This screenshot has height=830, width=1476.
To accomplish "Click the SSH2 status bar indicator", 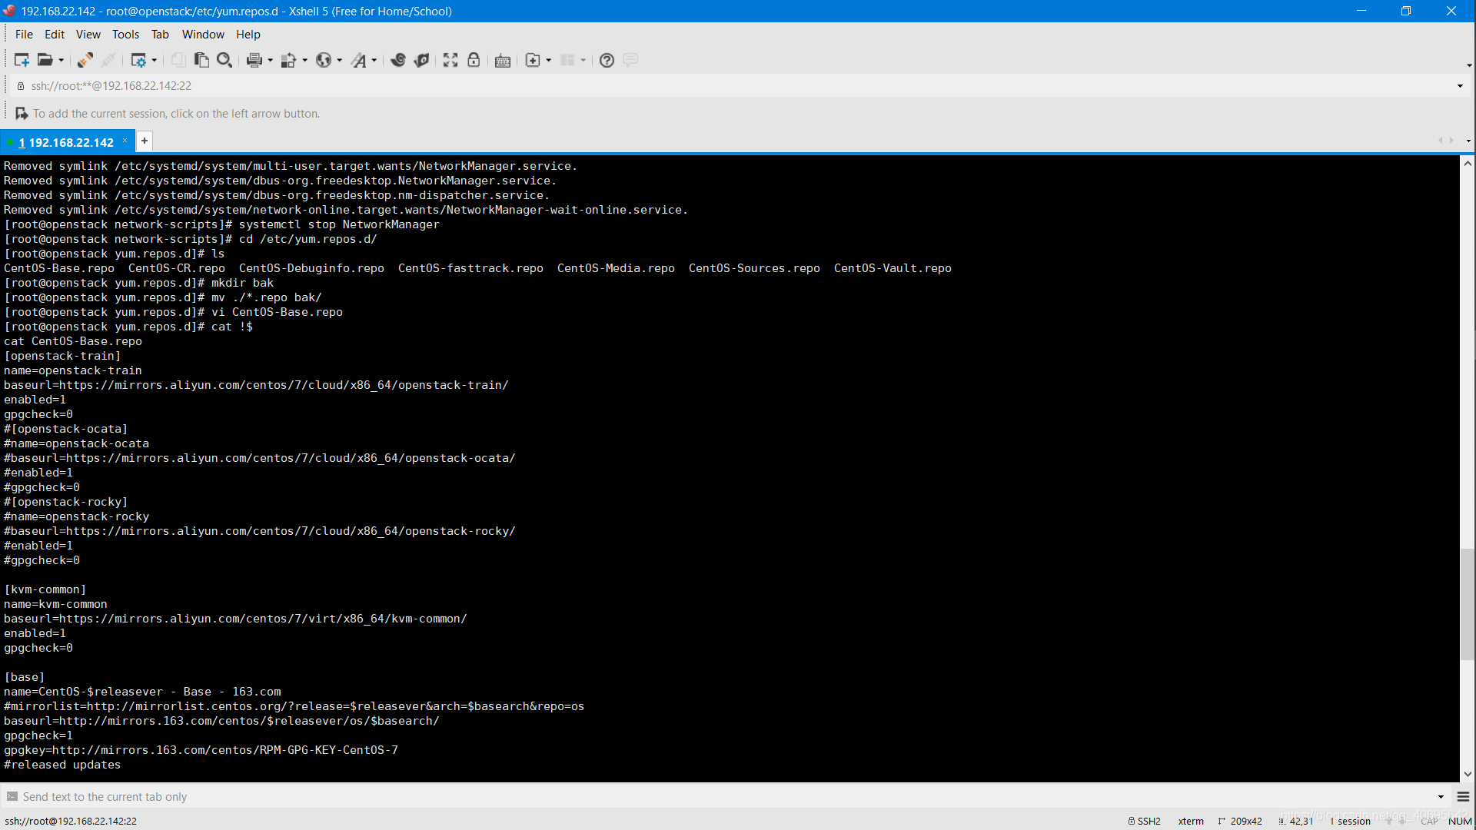I will pyautogui.click(x=1144, y=822).
